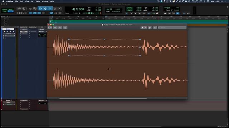Open the Tools menu

pos(38,1)
